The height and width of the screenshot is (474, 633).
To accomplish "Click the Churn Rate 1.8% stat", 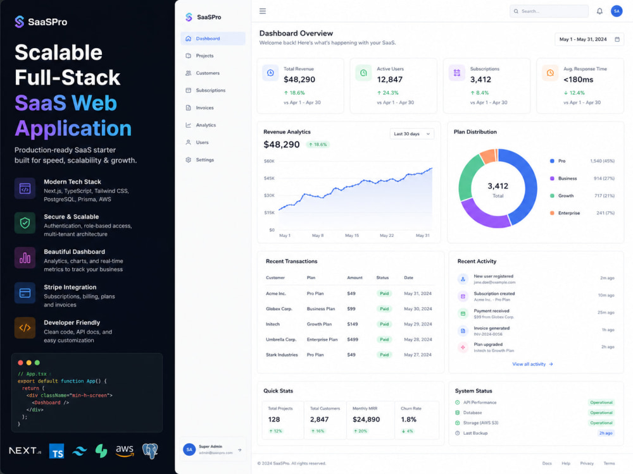I will (417, 420).
